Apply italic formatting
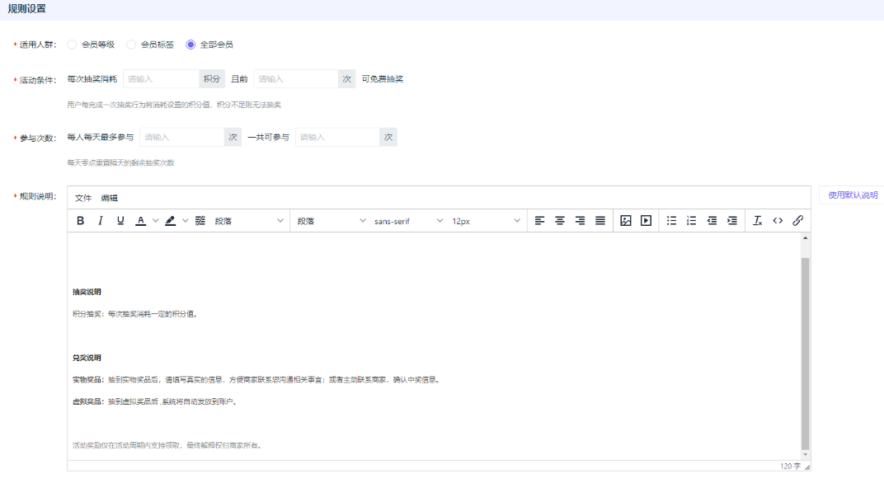The width and height of the screenshot is (884, 493). [x=101, y=221]
